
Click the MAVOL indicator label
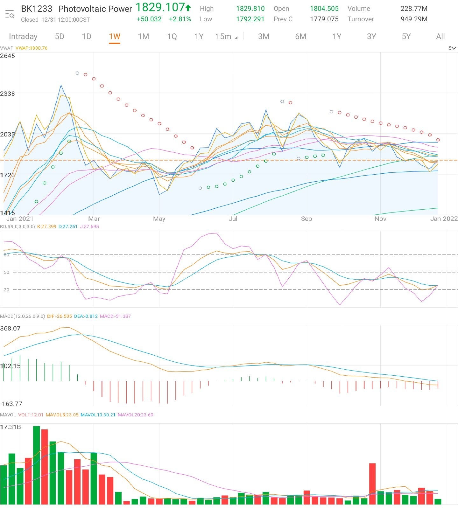tap(8, 415)
